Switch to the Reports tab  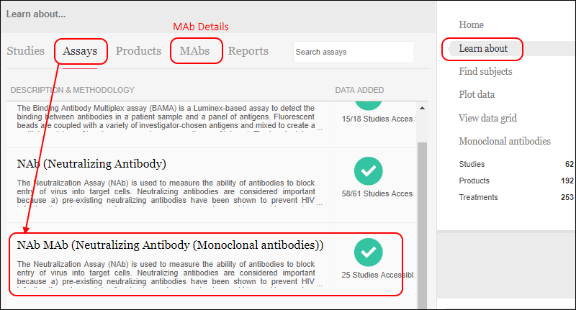[248, 51]
